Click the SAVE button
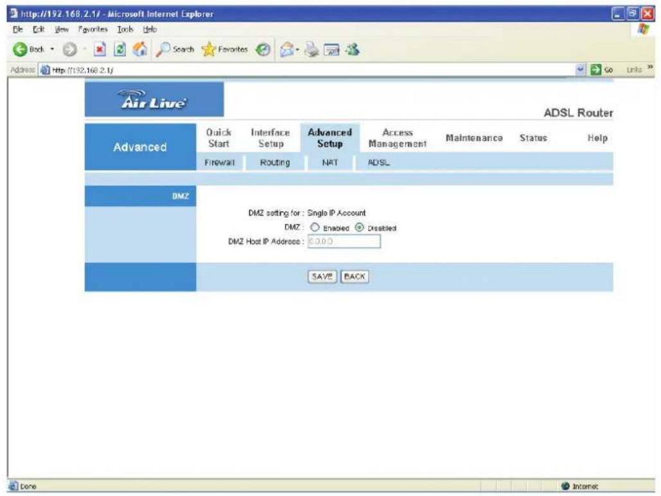 [322, 277]
